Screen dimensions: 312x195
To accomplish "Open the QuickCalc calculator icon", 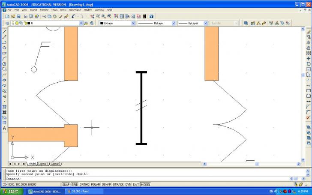I will pos(144,16).
